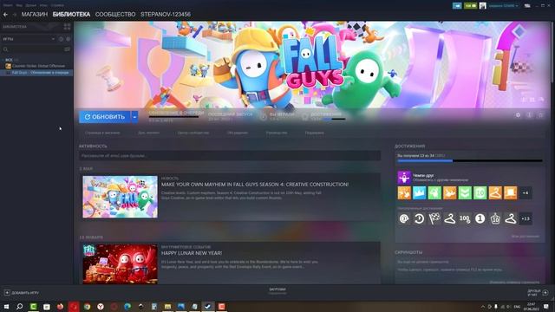Open the discussions link

pos(238,133)
